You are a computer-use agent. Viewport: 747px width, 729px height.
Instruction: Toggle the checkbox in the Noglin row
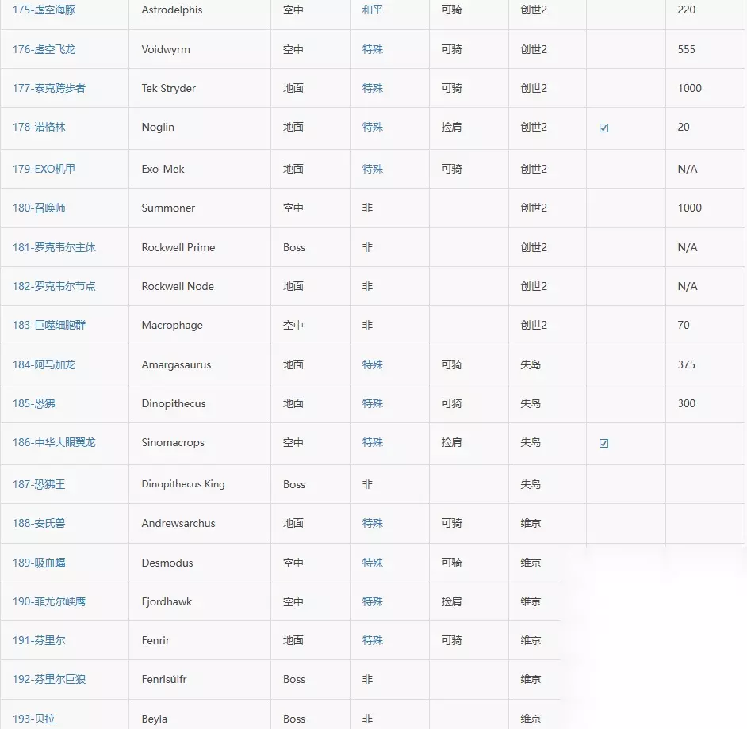click(603, 128)
